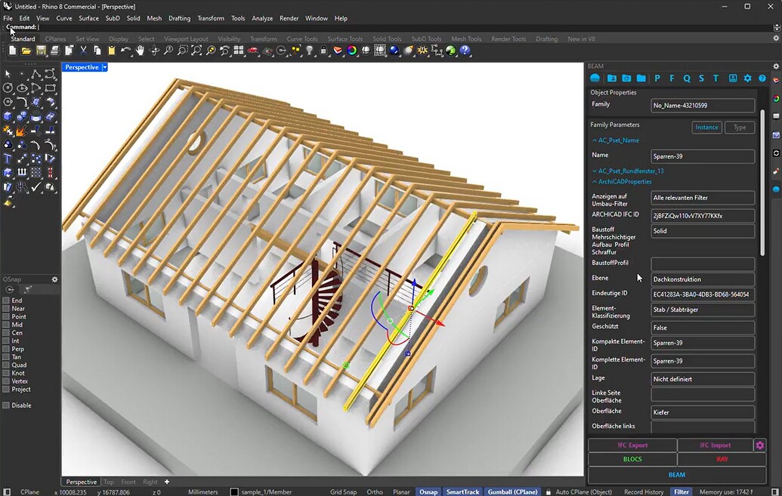
Task: Click the Q icon in BEAM panel
Action: pyautogui.click(x=687, y=79)
